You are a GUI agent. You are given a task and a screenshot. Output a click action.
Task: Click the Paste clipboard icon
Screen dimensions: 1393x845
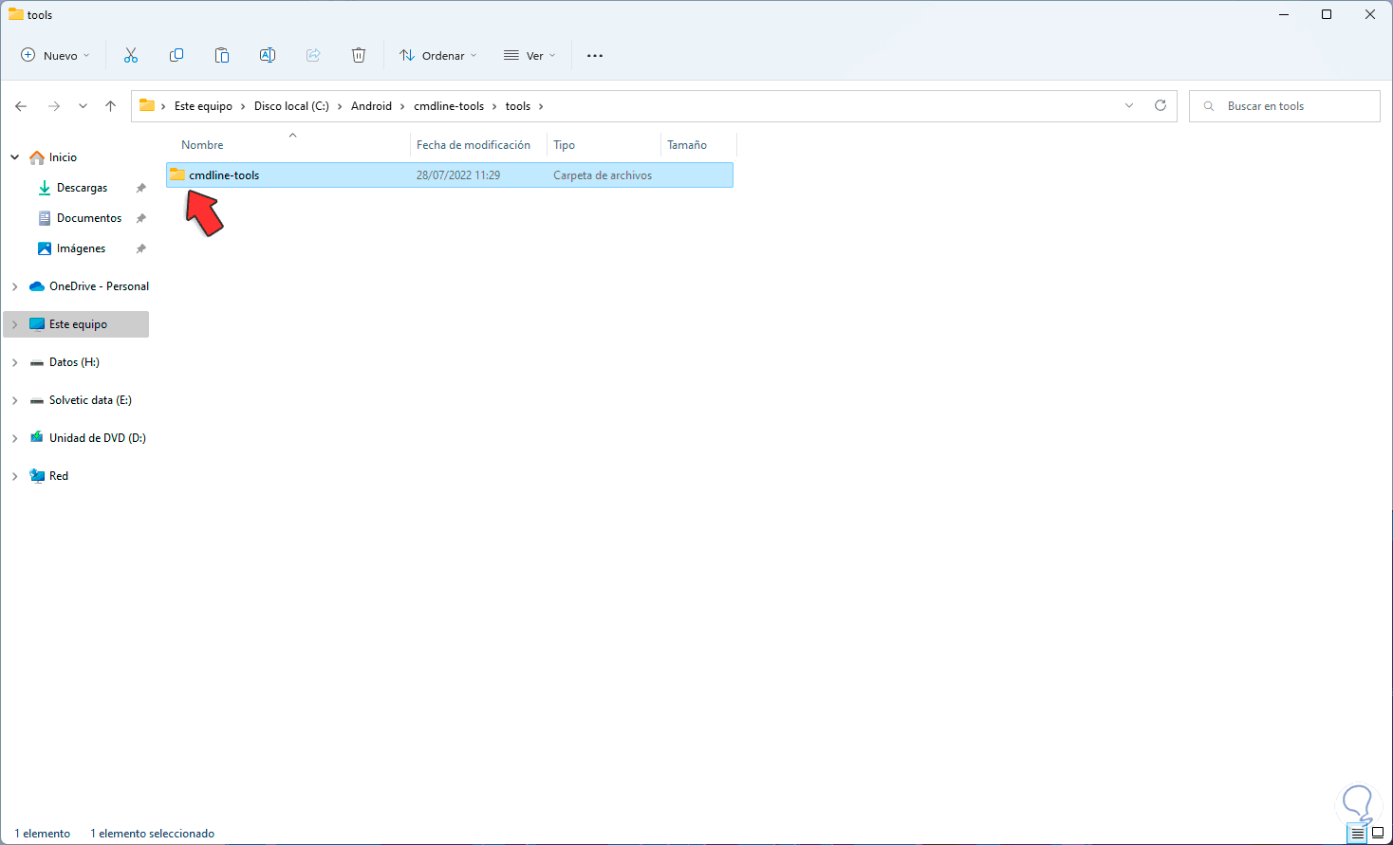click(x=222, y=55)
